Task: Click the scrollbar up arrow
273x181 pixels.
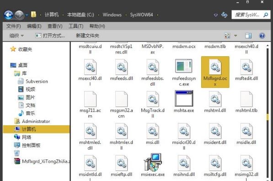Action: [268, 46]
